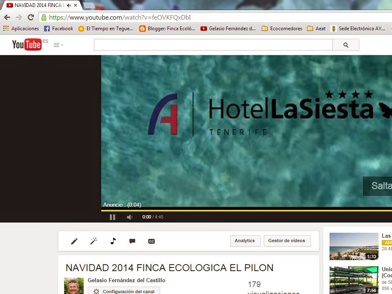Click the channel avatar photo
392x294 pixels.
click(74, 286)
